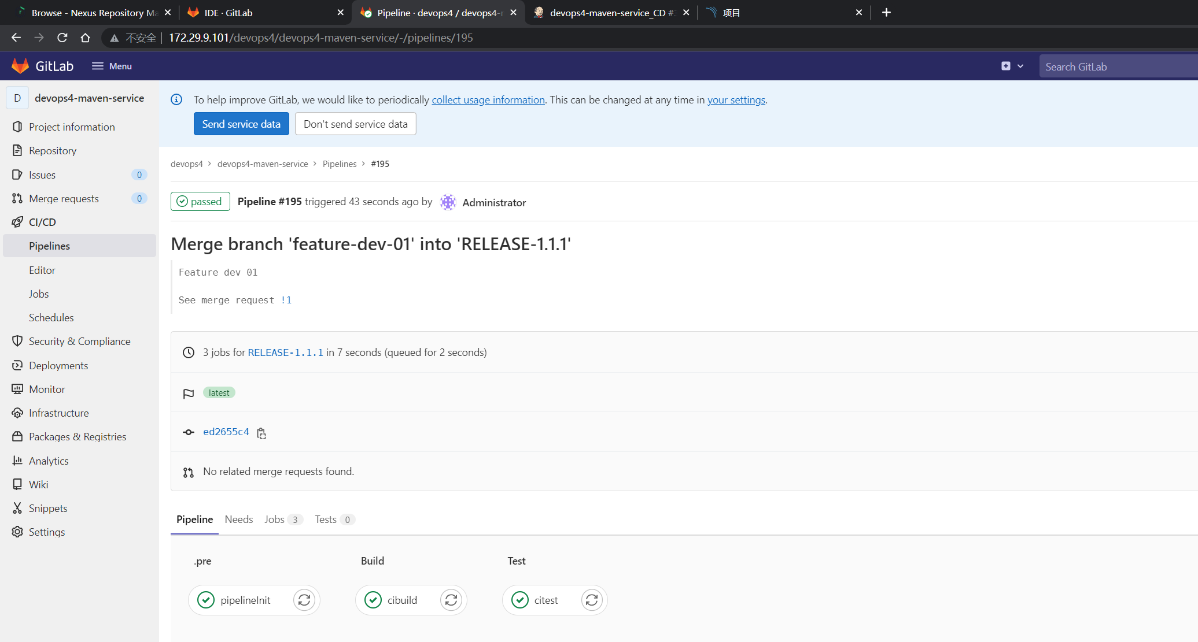The image size is (1198, 642).
Task: Open the Menu hamburger dropdown
Action: tap(112, 66)
